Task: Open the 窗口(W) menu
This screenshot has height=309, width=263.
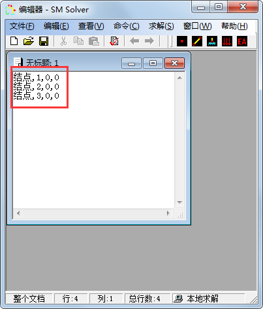Action: 197,26
